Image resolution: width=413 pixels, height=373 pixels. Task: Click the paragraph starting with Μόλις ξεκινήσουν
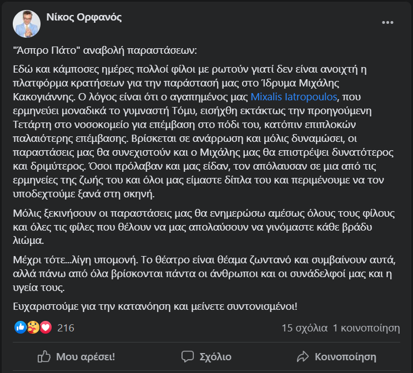click(x=204, y=227)
